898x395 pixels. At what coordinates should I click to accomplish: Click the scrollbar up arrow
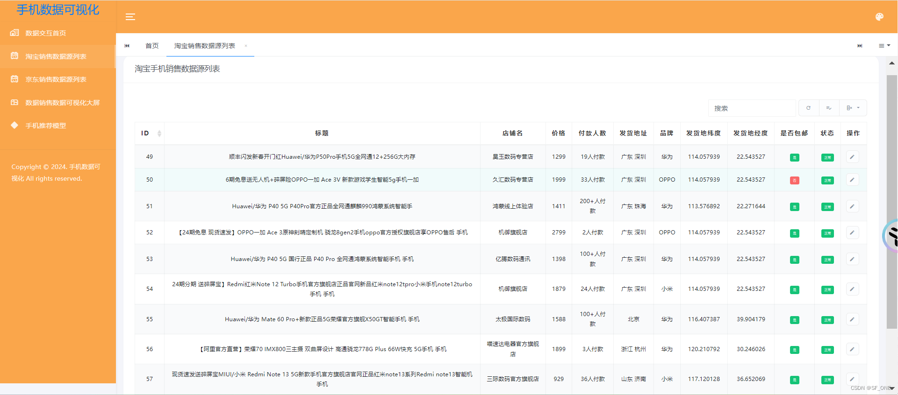pos(892,63)
